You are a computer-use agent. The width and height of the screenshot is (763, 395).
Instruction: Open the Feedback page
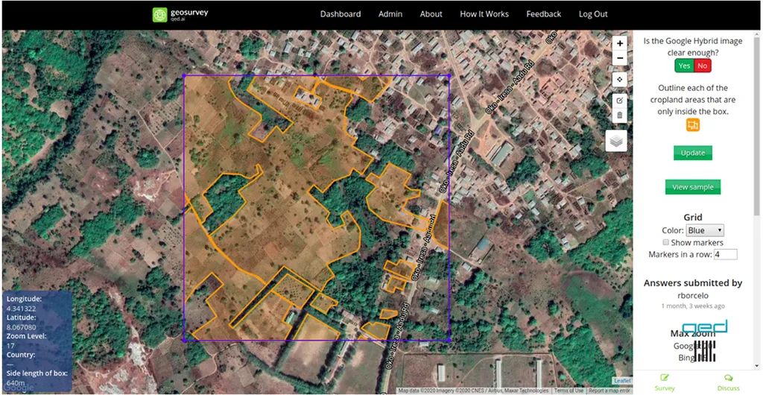[543, 14]
